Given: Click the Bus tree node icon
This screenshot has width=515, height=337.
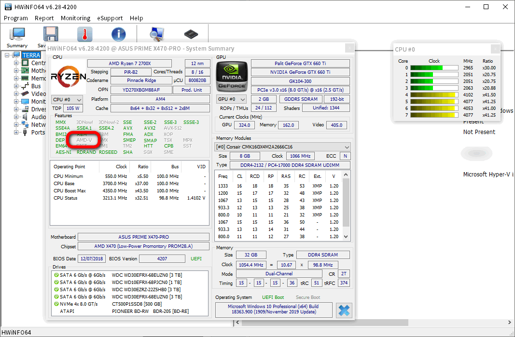Looking at the screenshot, I should tap(25, 86).
